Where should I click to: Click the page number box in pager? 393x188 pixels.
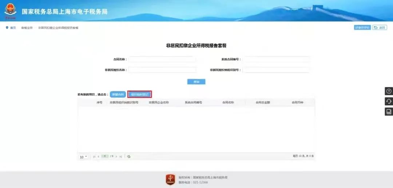[105, 156]
